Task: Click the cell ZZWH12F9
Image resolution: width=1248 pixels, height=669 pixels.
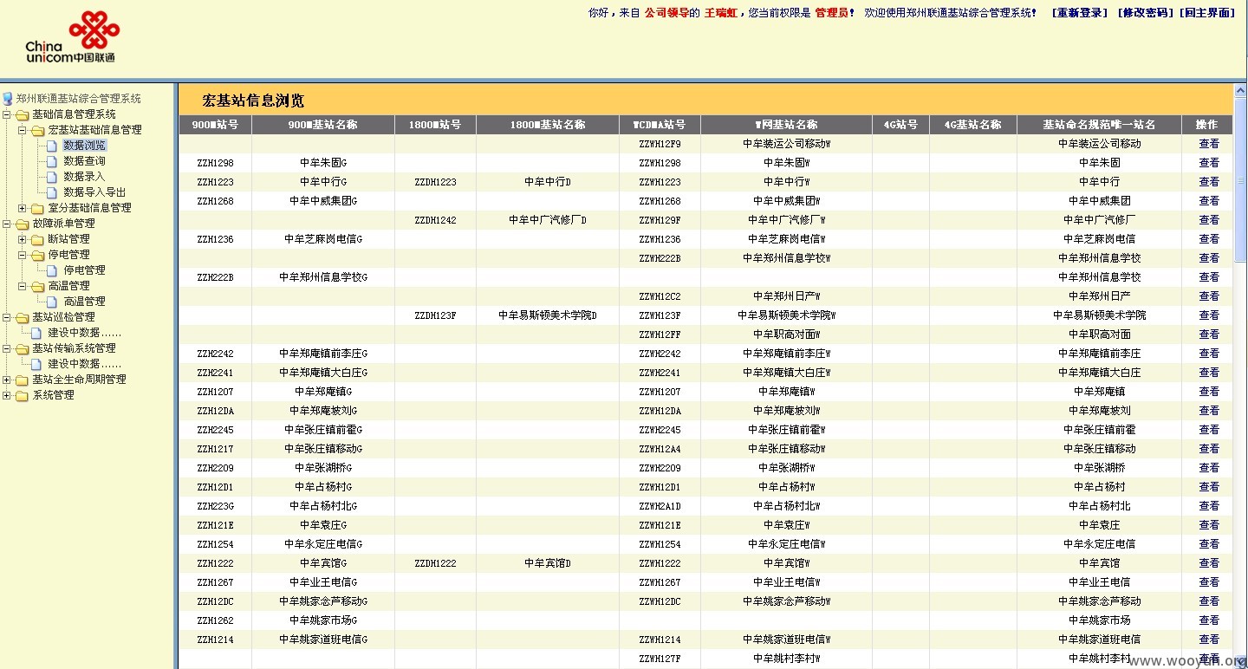Action: tap(660, 144)
